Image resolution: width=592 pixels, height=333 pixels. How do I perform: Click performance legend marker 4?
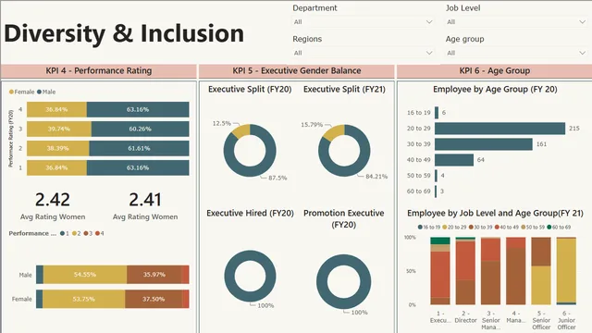[x=97, y=233]
